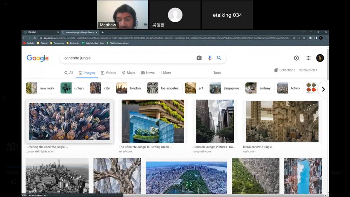Open the SafeSearch dropdown

click(x=308, y=70)
